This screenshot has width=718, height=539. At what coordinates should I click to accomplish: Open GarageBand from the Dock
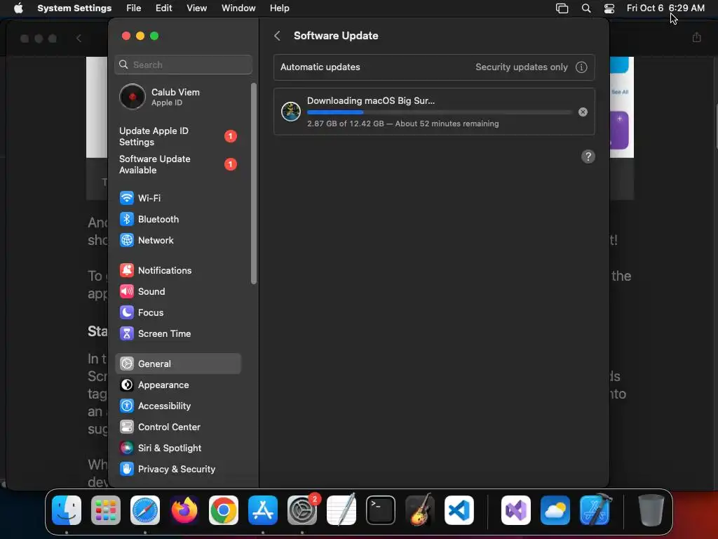click(x=420, y=510)
